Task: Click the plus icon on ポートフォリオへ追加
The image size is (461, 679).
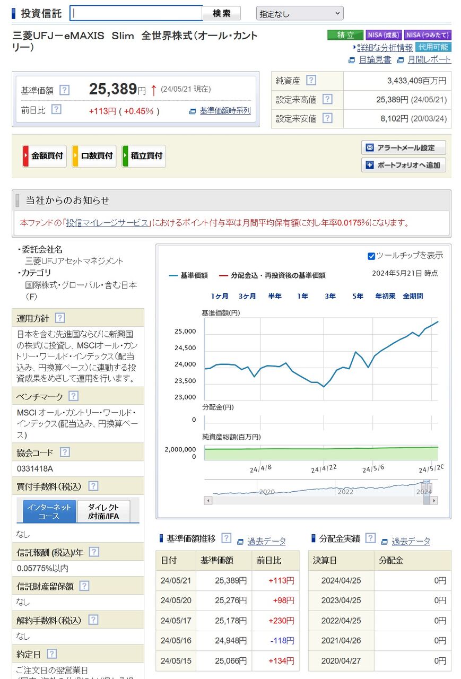Action: click(370, 165)
